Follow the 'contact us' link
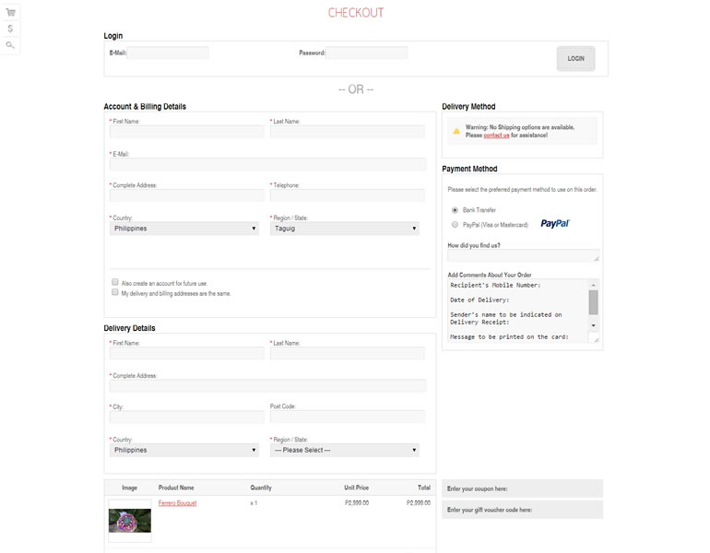 (496, 135)
